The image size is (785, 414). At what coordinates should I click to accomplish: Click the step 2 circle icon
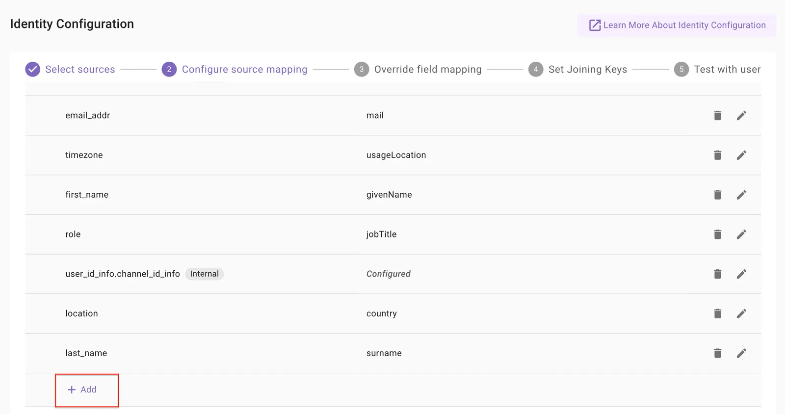pyautogui.click(x=169, y=69)
